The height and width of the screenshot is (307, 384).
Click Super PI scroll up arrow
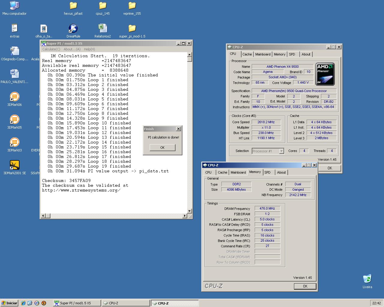click(189, 55)
